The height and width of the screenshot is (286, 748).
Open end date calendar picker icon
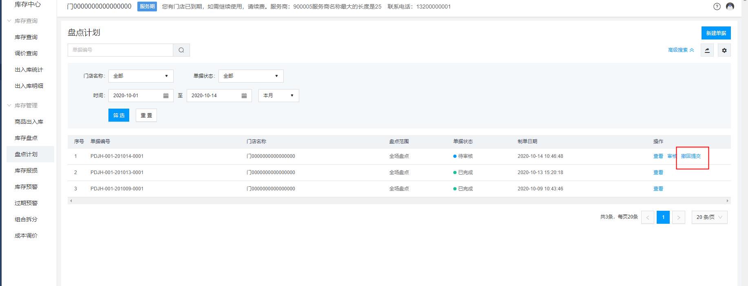244,96
